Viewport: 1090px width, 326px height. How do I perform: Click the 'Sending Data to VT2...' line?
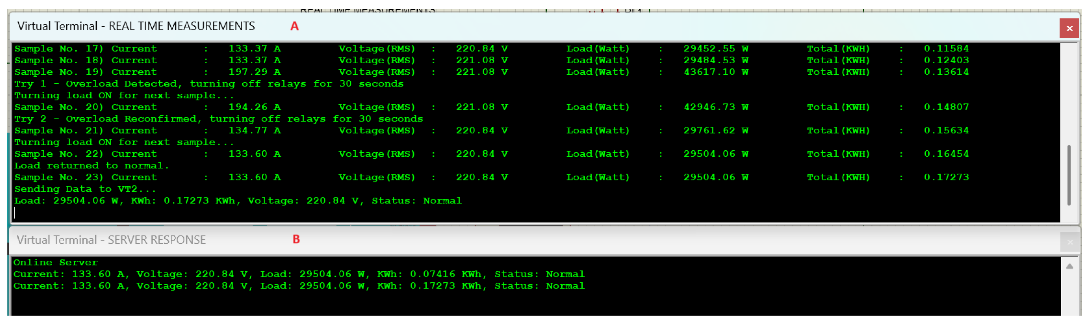[x=85, y=189]
